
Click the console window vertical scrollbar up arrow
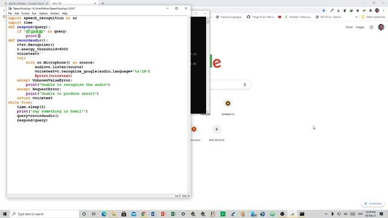pyautogui.click(x=207, y=18)
